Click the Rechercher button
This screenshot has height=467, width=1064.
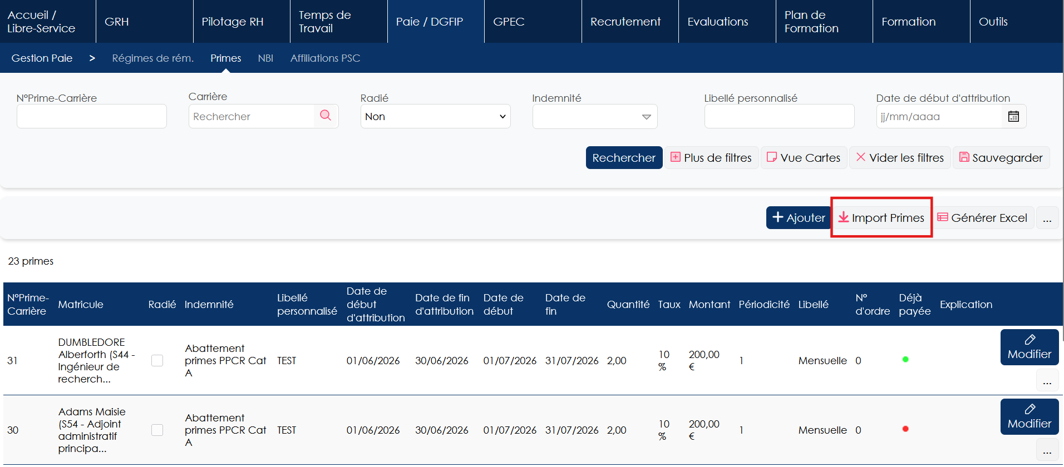click(x=624, y=158)
